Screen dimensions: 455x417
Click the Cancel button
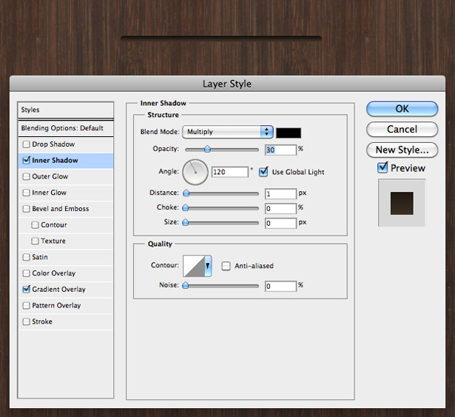[402, 130]
